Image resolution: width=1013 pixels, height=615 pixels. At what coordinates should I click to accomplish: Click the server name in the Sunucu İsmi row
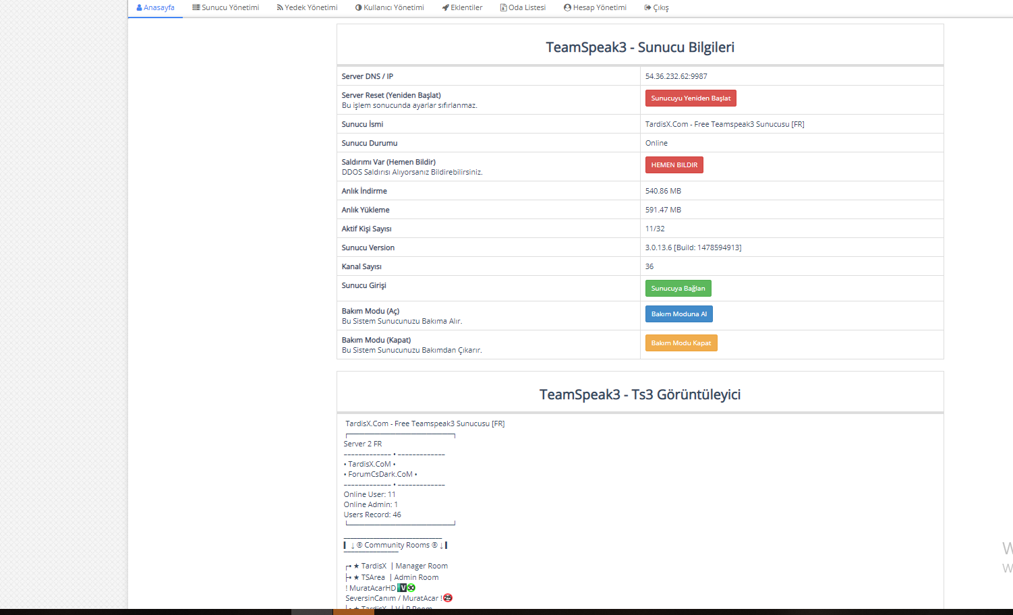pyautogui.click(x=725, y=124)
